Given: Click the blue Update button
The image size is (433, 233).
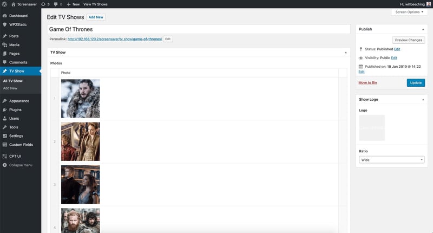Looking at the screenshot, I should (x=416, y=82).
